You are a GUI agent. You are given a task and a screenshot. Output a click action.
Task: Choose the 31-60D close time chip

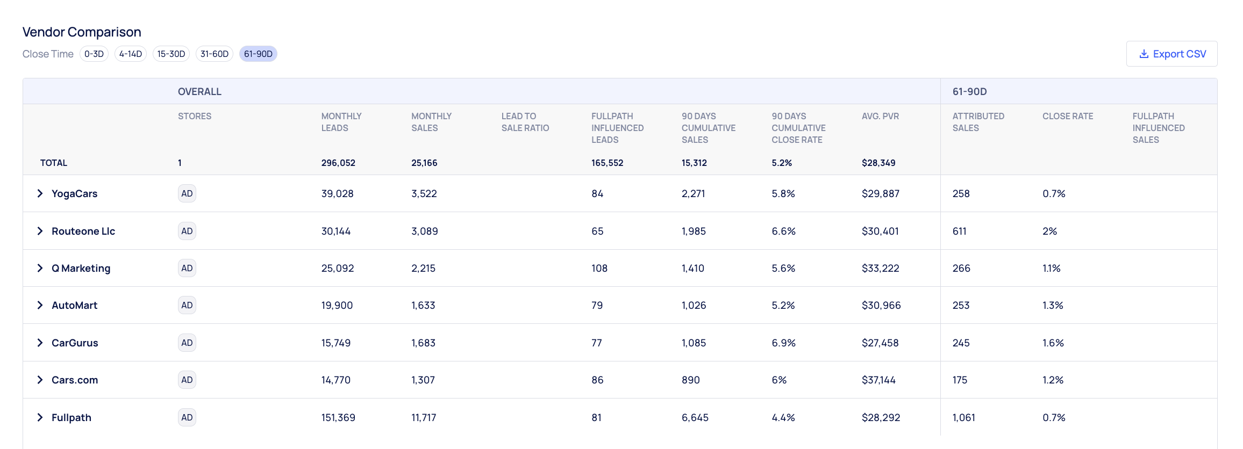click(x=214, y=54)
